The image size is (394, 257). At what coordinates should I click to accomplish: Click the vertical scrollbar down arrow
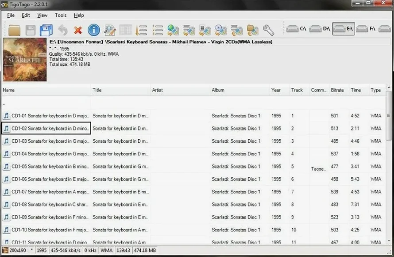click(389, 241)
